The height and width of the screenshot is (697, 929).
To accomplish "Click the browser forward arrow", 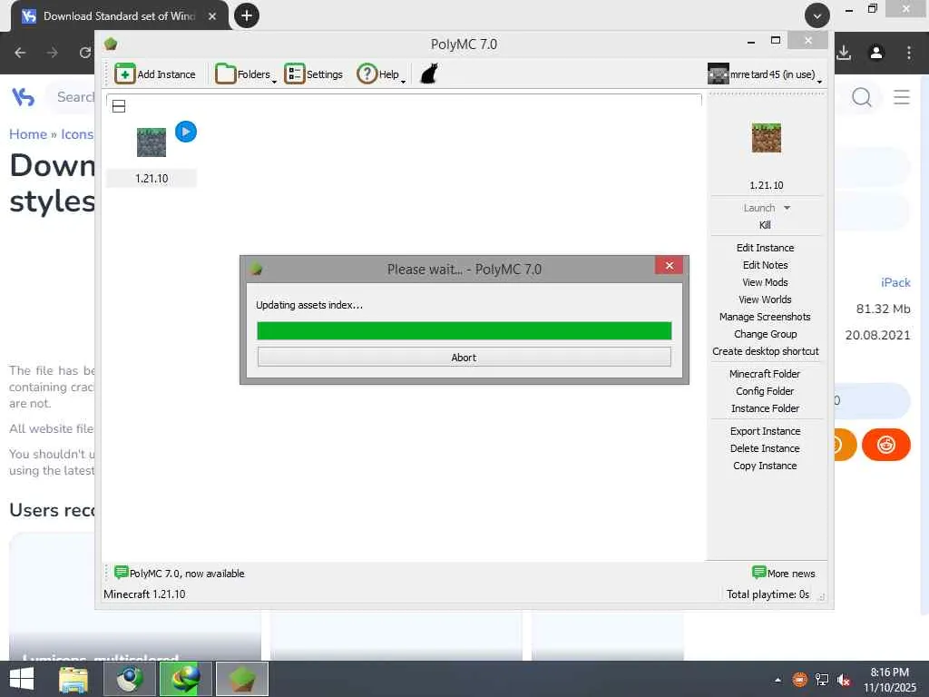I will pyautogui.click(x=52, y=53).
